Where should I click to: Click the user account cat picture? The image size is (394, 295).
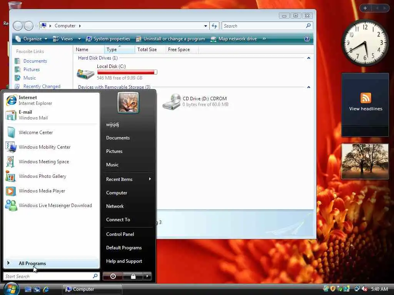(128, 103)
